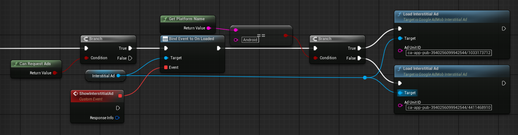This screenshot has height=135, width=518.
Task: Select the red delegate pin on ShowInterstitialAd
Action: click(120, 96)
